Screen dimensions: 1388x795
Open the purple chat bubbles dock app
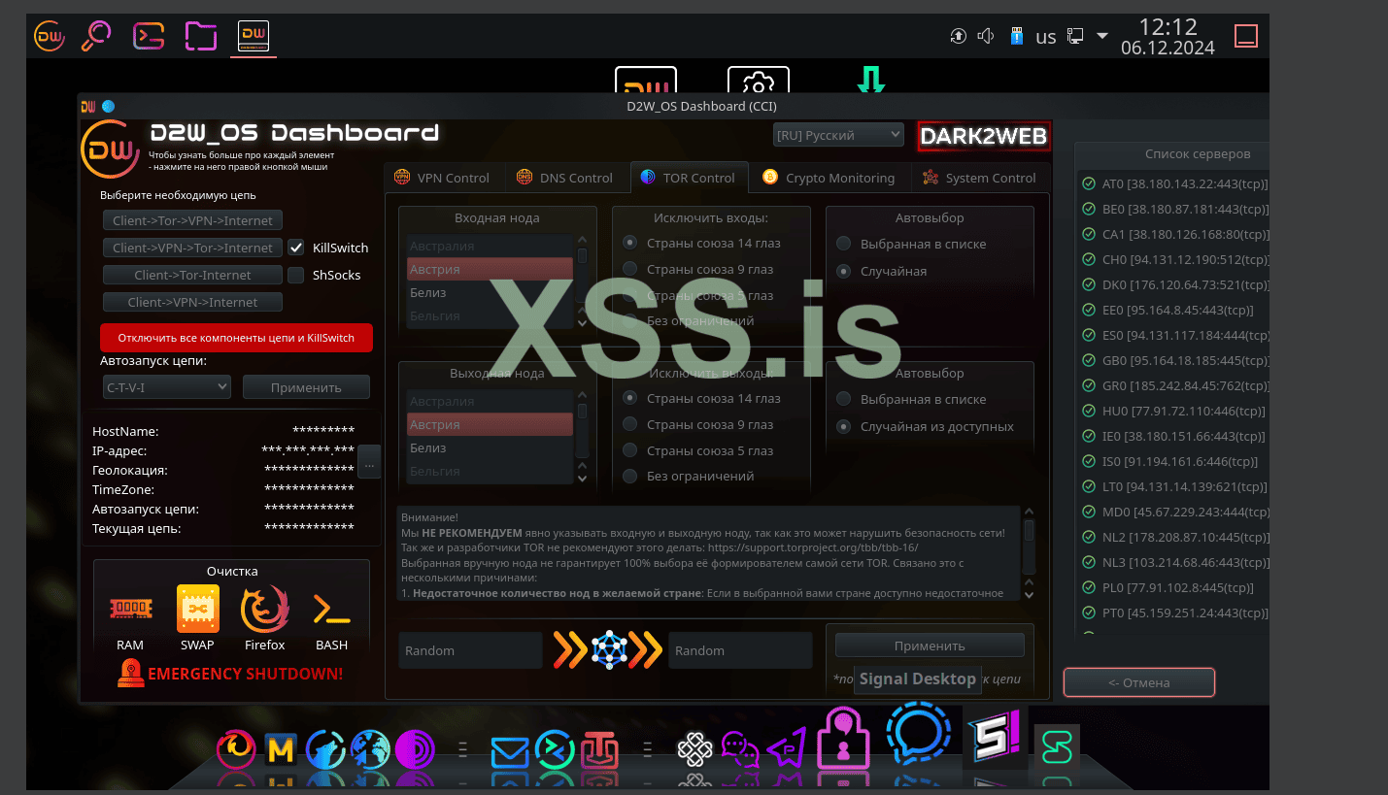(x=741, y=749)
